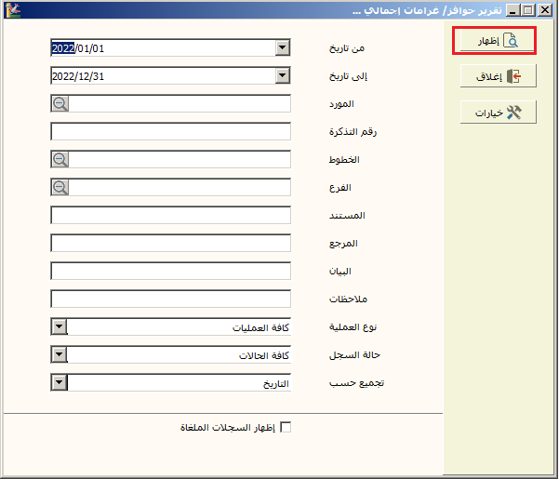
Task: Click the reference (المرجع) input field
Action: [171, 244]
